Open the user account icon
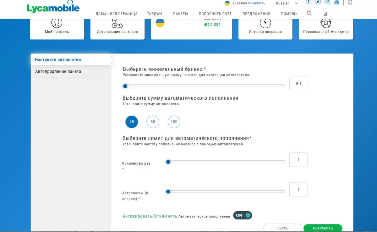377x232 pixels. pos(326,14)
